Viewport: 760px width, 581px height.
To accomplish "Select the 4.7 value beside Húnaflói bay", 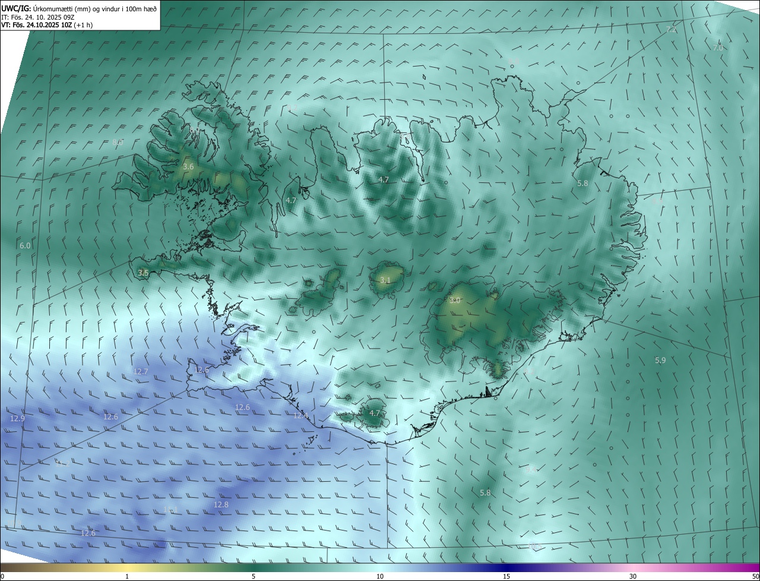I will click(291, 201).
